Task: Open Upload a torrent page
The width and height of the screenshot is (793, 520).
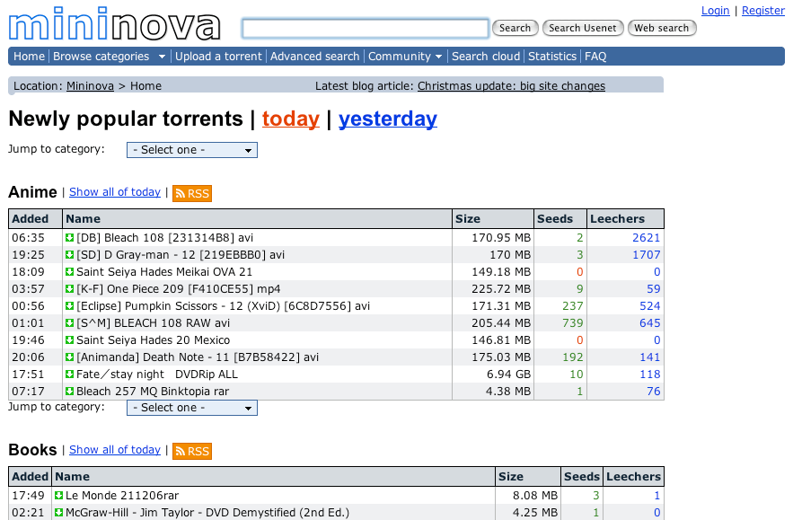Action: click(x=218, y=57)
